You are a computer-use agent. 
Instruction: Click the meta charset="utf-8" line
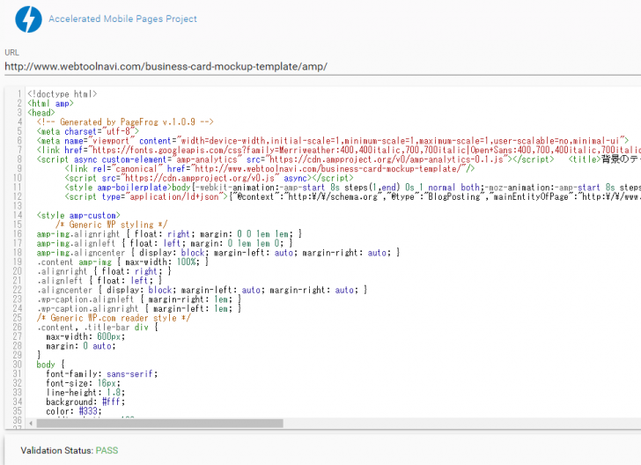[88, 131]
